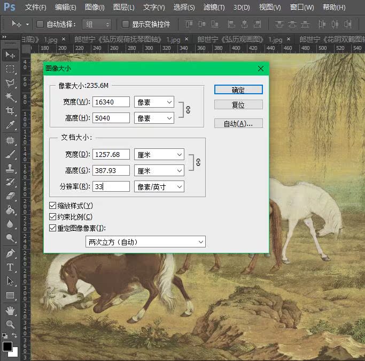Select the Paint Bucket tool
The width and height of the screenshot is (365, 361).
pos(10,210)
